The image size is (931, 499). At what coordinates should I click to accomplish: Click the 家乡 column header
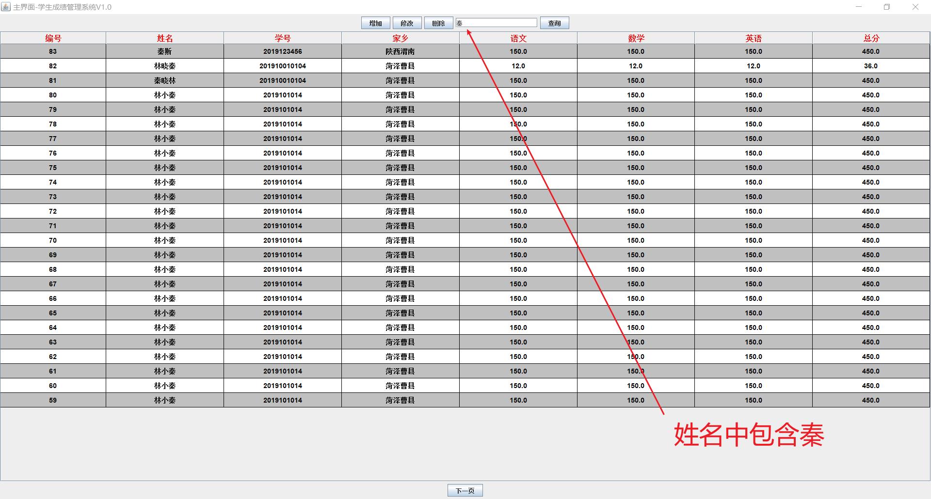click(401, 38)
